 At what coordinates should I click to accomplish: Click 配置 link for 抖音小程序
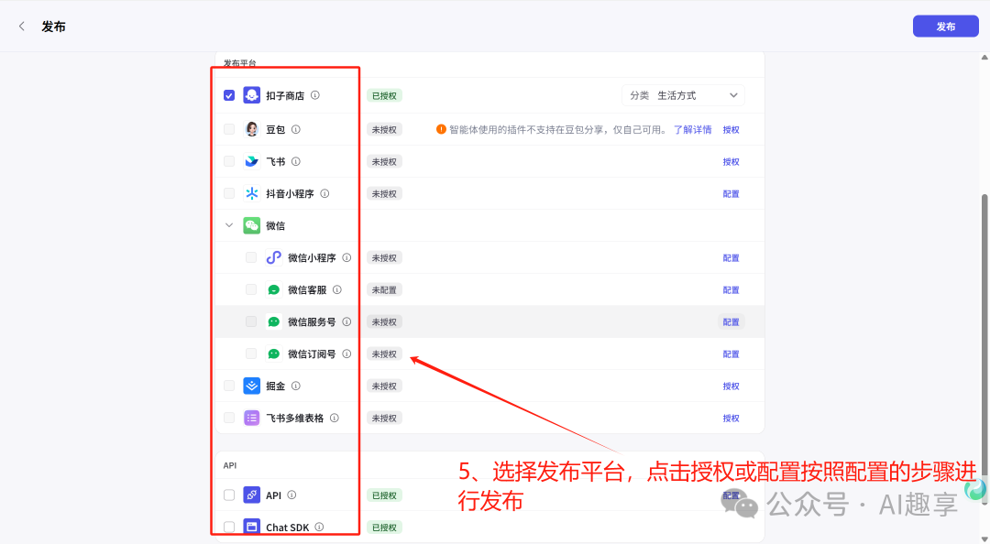[731, 194]
